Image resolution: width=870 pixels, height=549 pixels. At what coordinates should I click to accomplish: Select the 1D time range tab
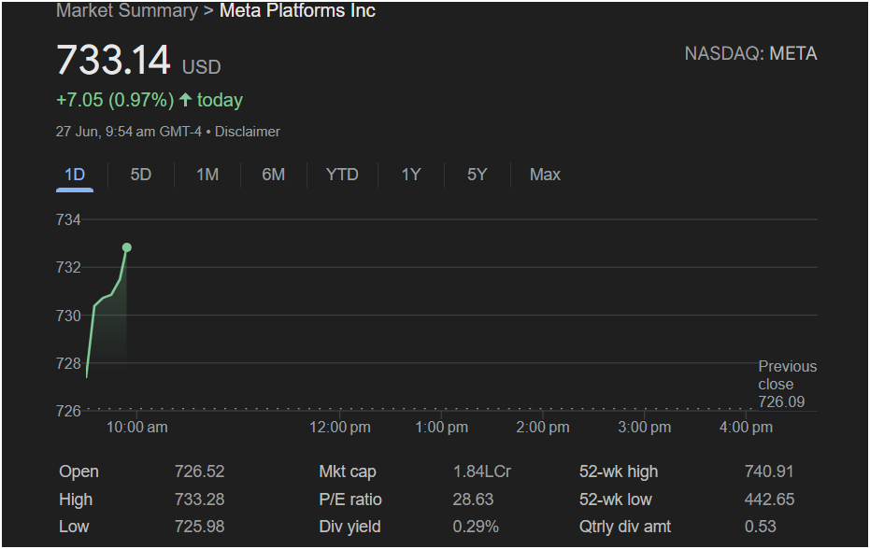click(75, 175)
